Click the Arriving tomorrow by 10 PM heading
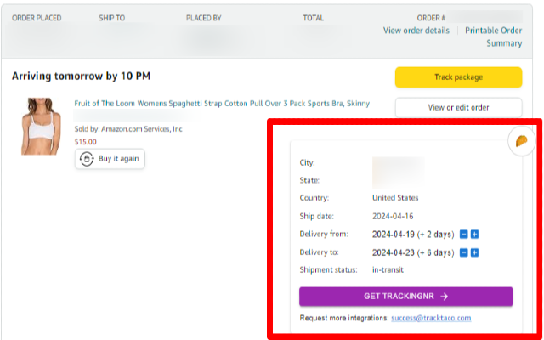The height and width of the screenshot is (340, 544). (82, 76)
